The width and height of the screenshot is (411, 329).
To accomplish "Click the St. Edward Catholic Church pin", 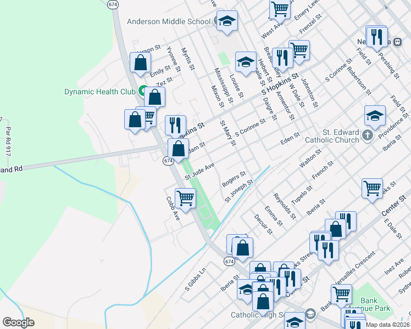I will tap(367, 135).
